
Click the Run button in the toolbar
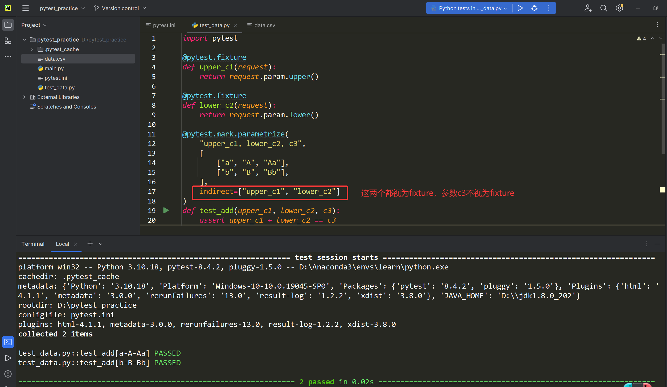point(520,8)
